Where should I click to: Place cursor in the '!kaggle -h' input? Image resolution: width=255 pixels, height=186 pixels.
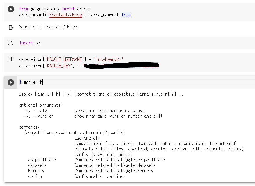137,82
